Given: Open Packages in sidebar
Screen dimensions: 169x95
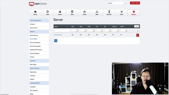Looking at the screenshot, I should [x=39, y=76].
